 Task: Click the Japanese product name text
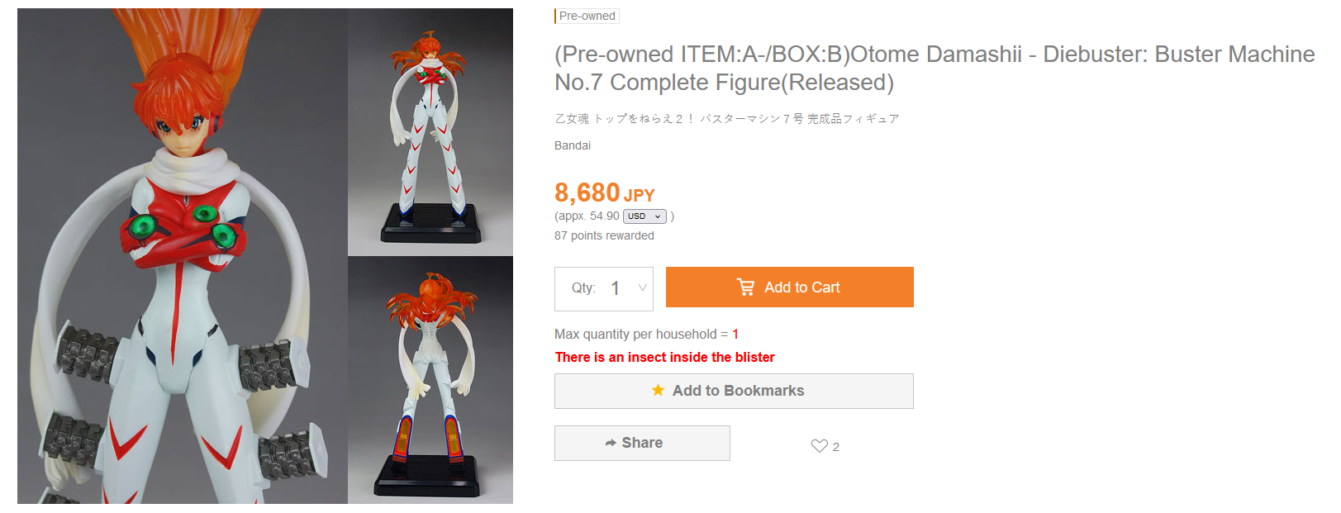coord(726,119)
